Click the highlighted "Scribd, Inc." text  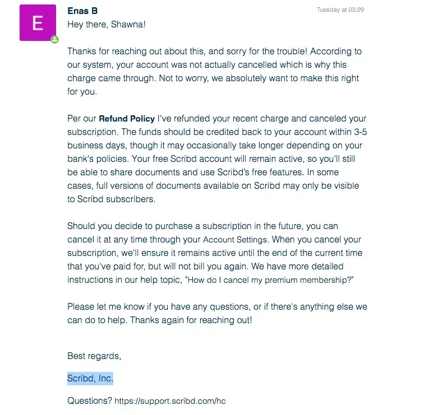90,379
